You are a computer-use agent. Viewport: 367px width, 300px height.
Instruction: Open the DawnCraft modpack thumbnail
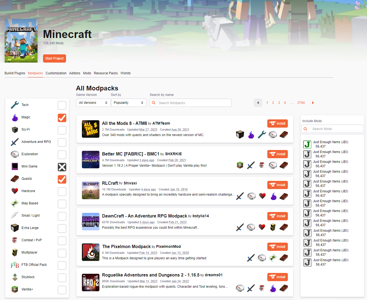click(91, 222)
